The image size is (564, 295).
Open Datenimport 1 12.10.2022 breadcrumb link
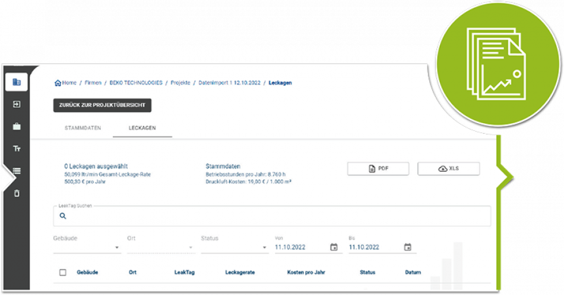[230, 83]
